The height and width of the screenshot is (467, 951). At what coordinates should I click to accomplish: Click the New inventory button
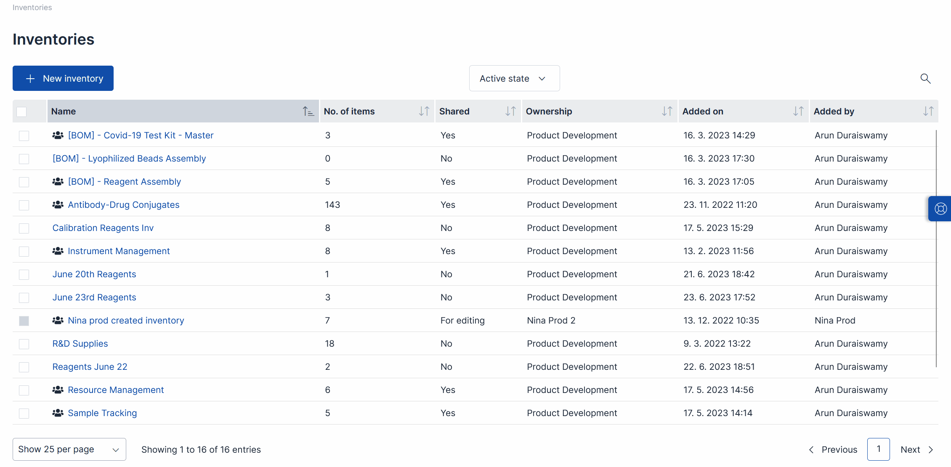pos(63,78)
